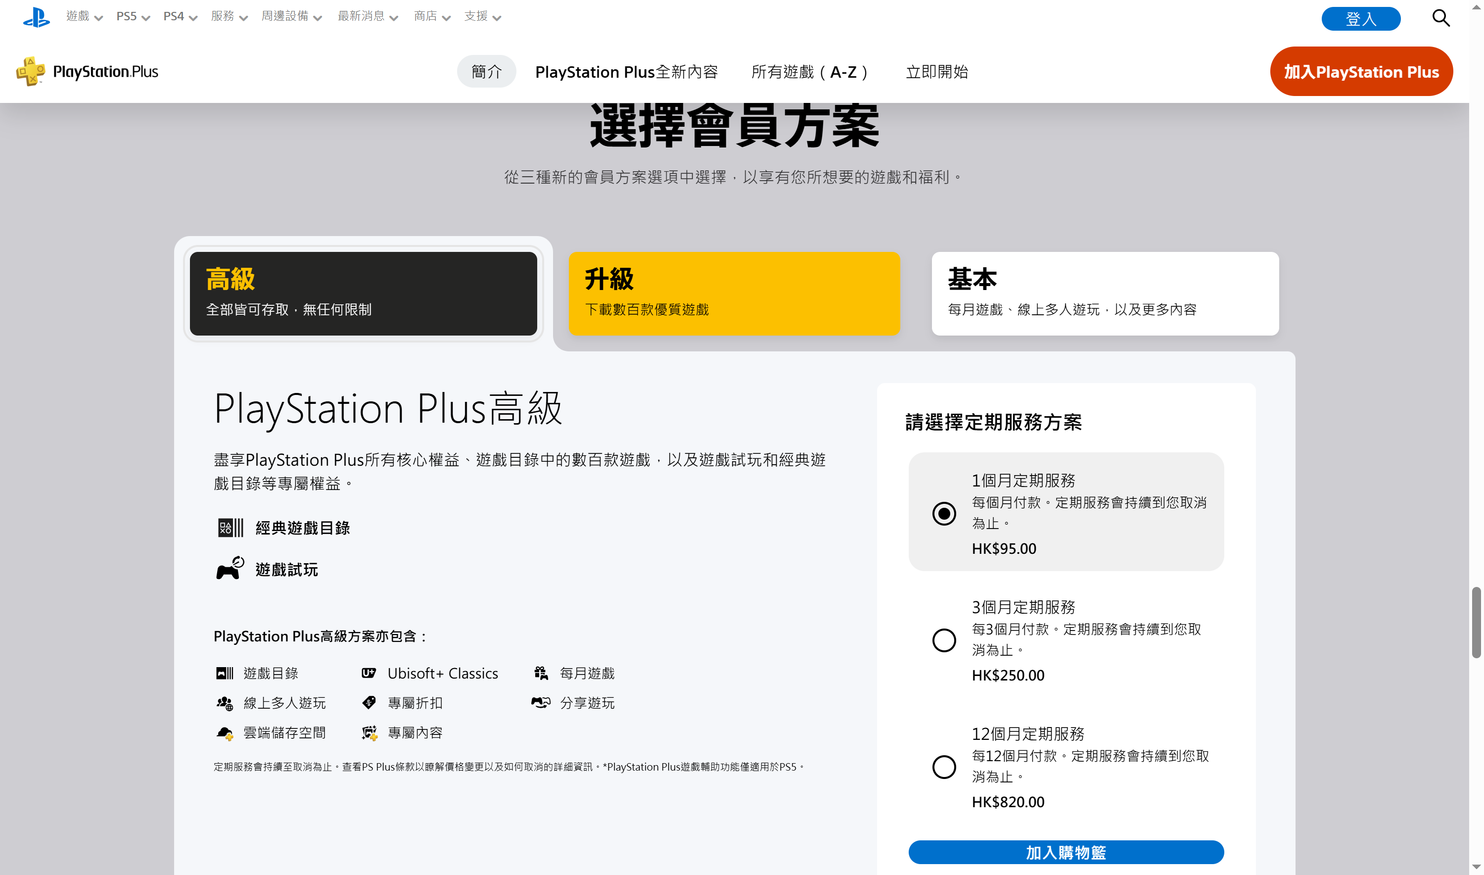Expand the 遊戲 dropdown menu

[x=84, y=16]
